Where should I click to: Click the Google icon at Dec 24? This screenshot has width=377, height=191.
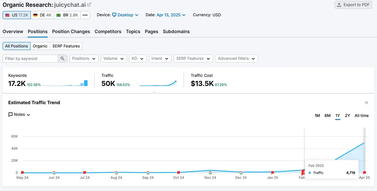[x=241, y=173]
